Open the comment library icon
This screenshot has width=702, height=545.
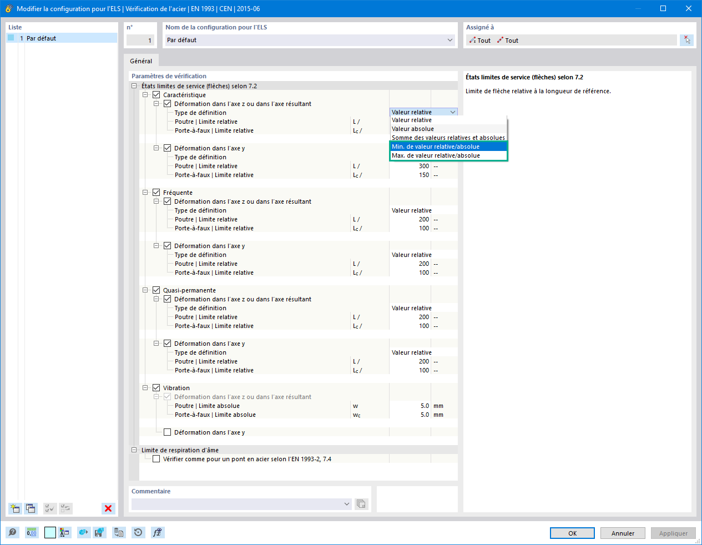tap(361, 504)
